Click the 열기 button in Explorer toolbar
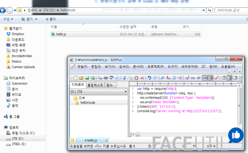The image size is (248, 153). tap(27, 19)
